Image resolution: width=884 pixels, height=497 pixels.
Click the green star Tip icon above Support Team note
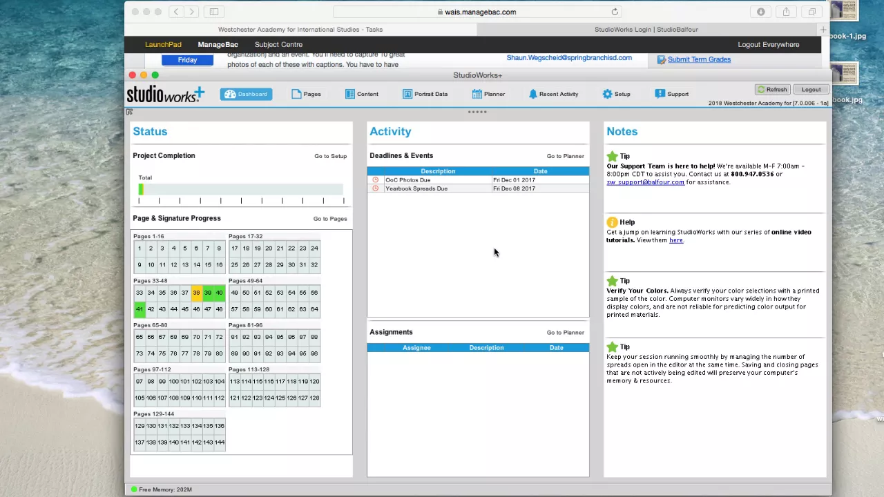[x=612, y=156]
